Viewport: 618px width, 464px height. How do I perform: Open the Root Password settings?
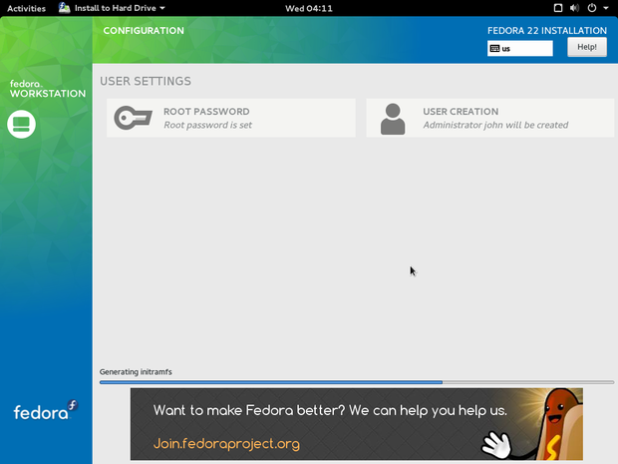click(231, 118)
